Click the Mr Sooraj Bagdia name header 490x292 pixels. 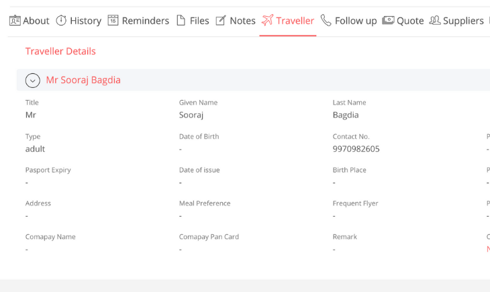click(x=83, y=80)
